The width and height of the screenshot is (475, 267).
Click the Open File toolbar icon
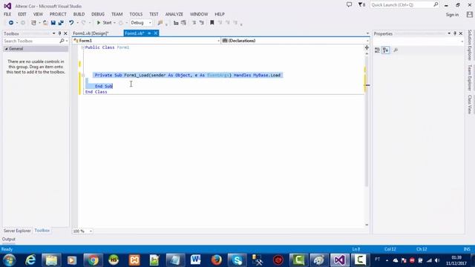[x=45, y=23]
